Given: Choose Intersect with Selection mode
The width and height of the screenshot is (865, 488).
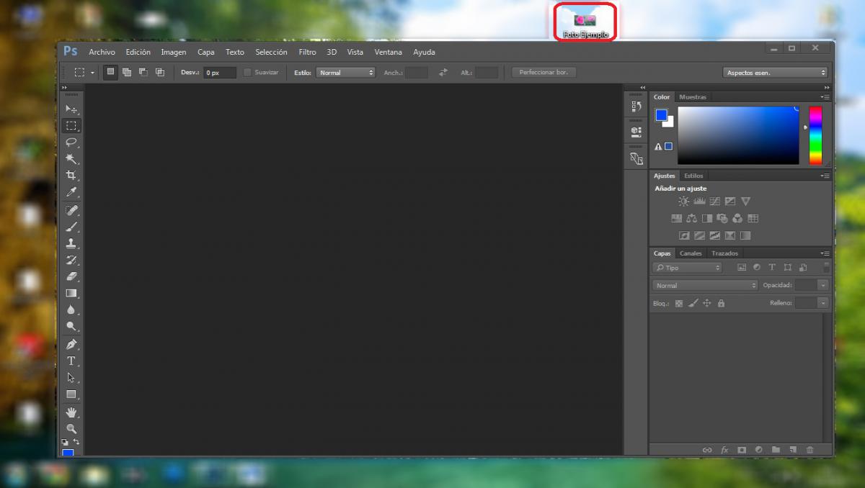Looking at the screenshot, I should click(160, 72).
